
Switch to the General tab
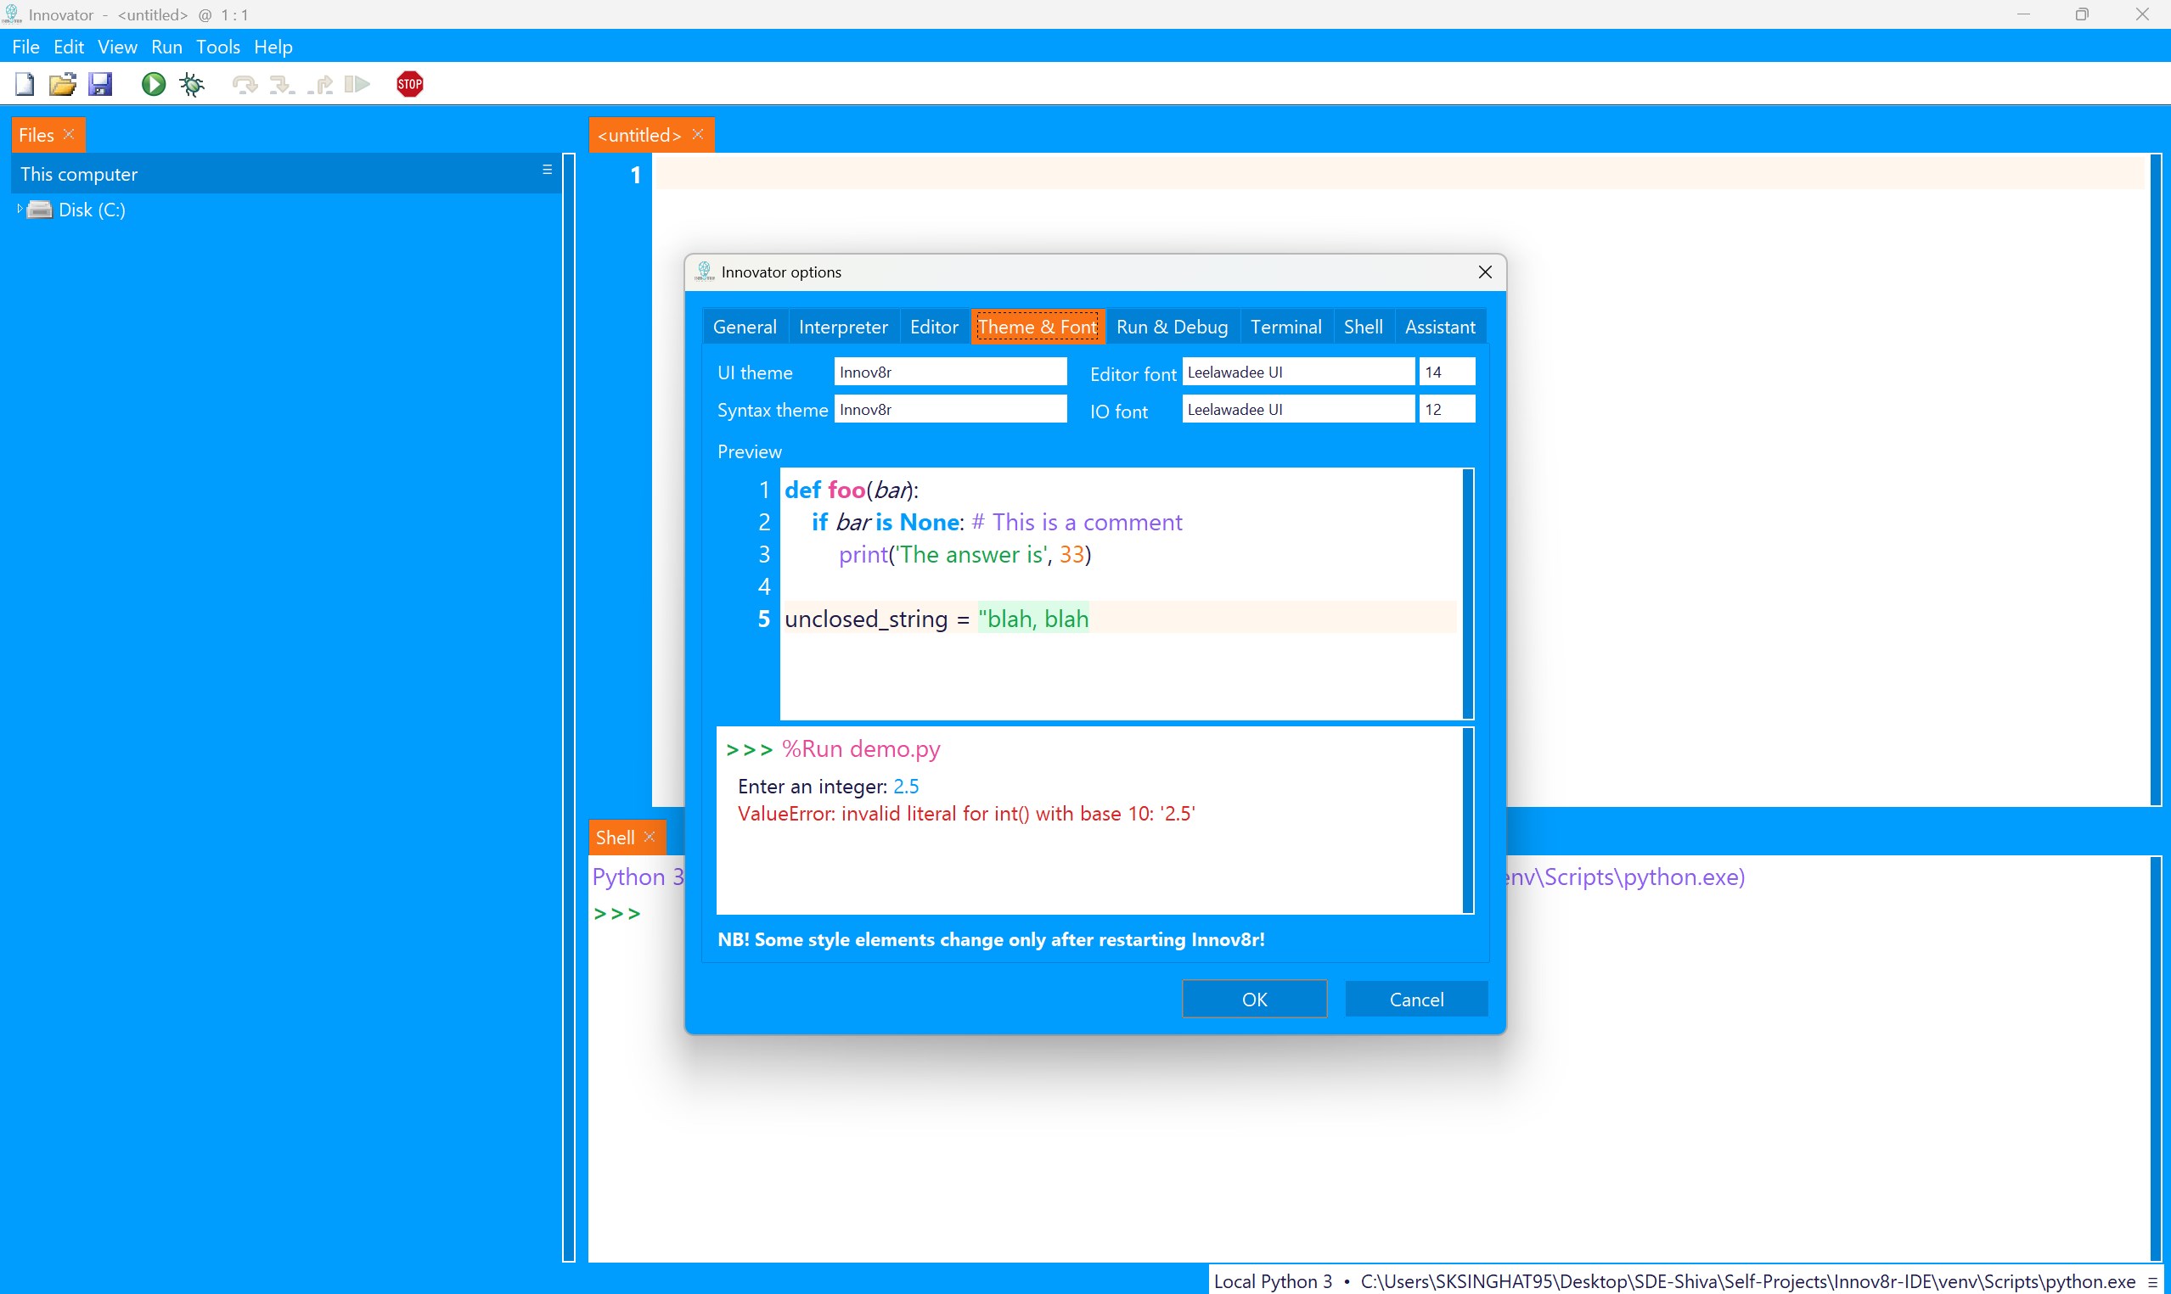tap(745, 327)
